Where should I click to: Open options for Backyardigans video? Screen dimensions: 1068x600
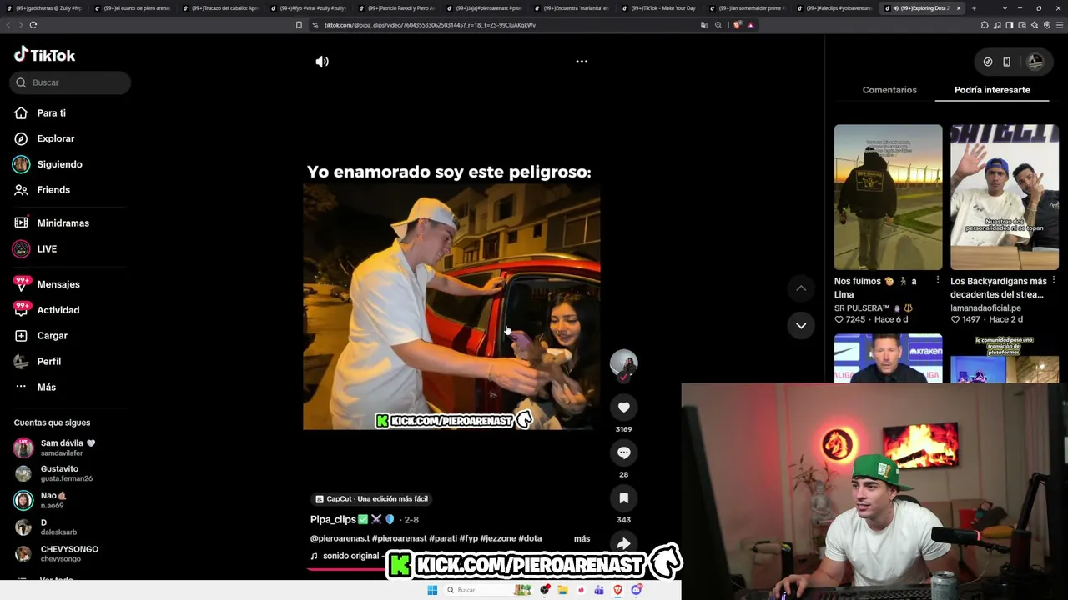[x=1054, y=281]
